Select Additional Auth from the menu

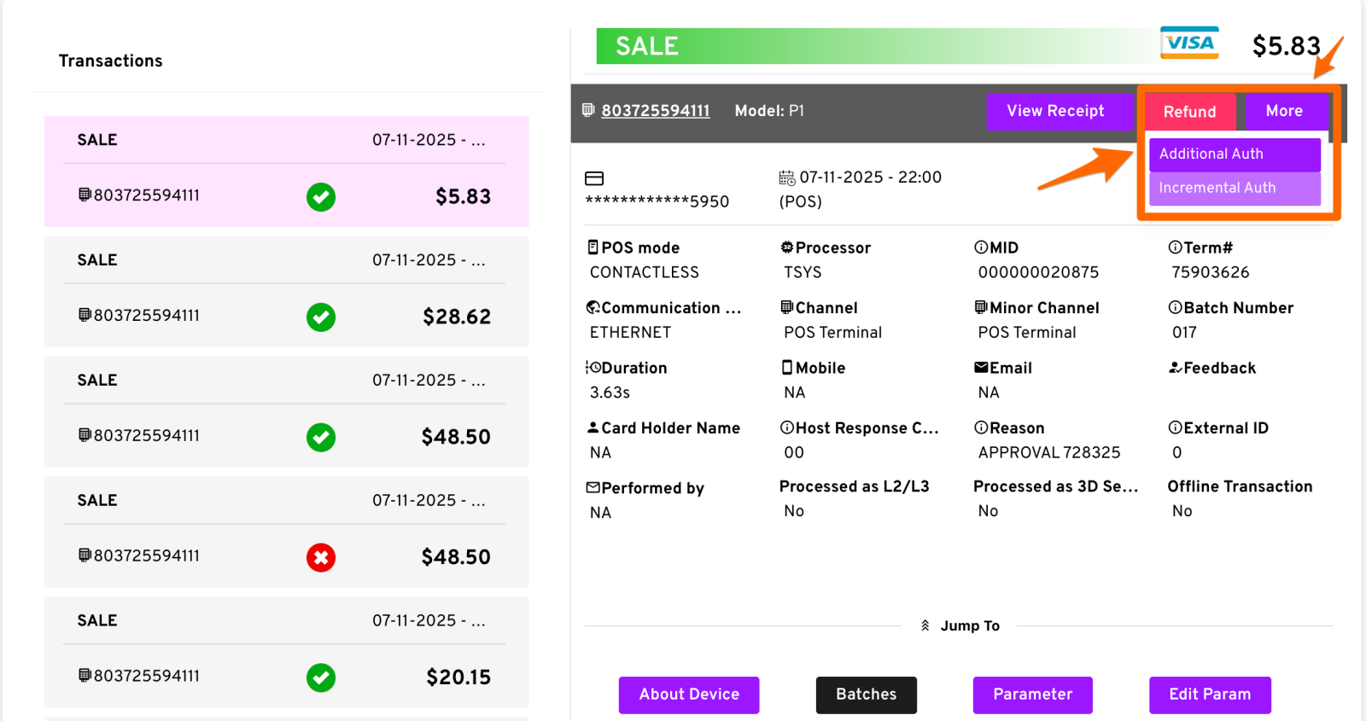[x=1235, y=154]
